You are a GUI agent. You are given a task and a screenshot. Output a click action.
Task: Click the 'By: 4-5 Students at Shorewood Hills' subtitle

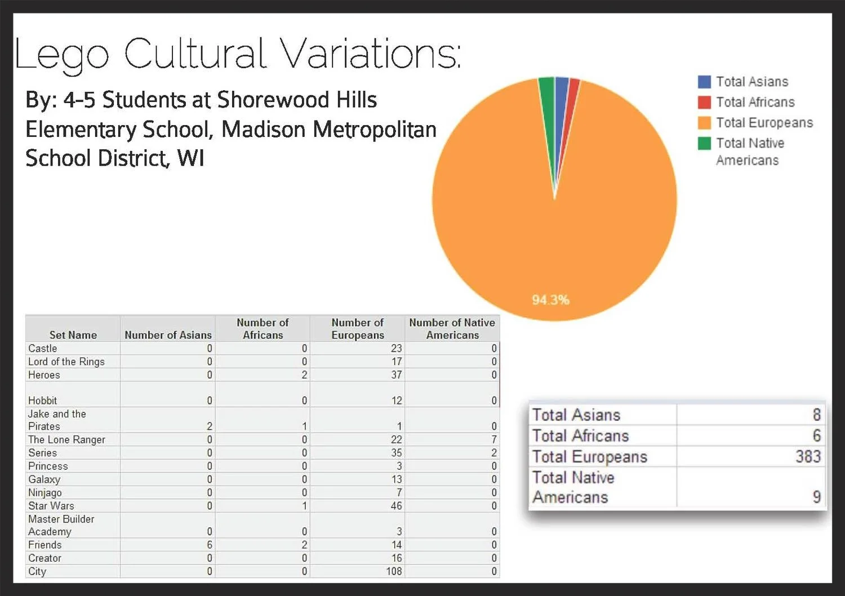[x=201, y=100]
